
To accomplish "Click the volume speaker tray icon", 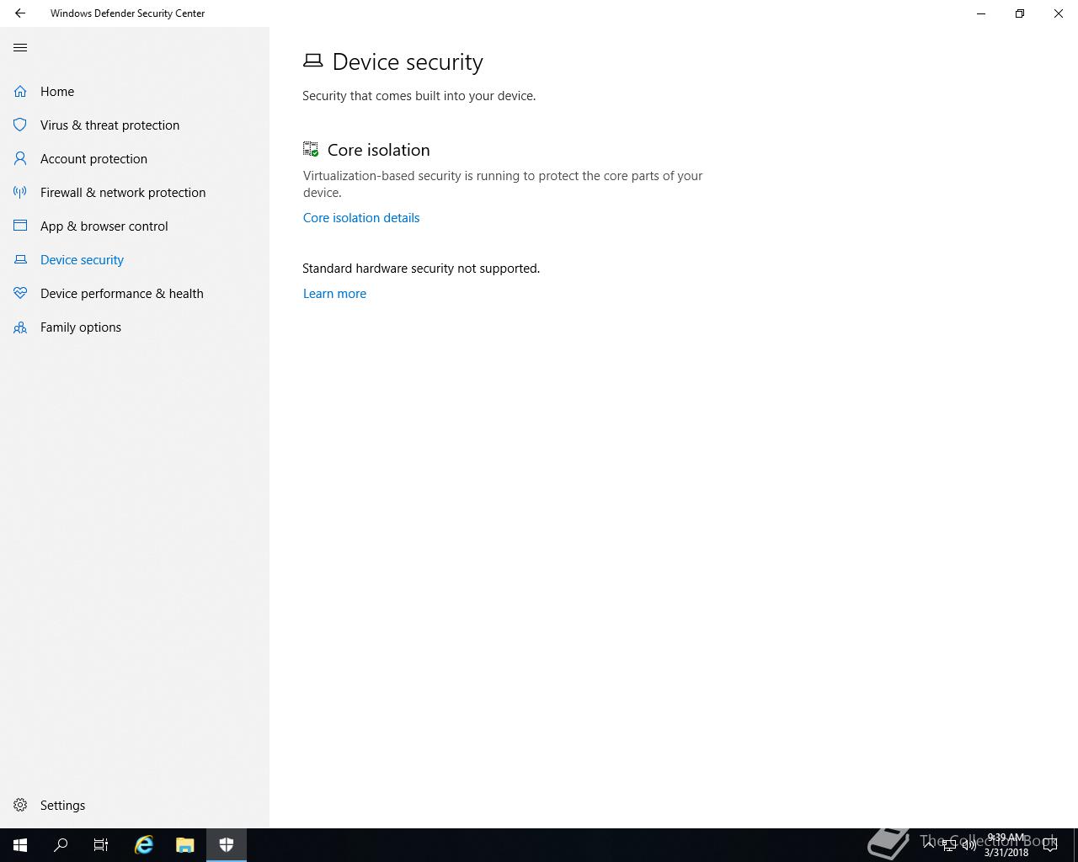I will tap(969, 845).
